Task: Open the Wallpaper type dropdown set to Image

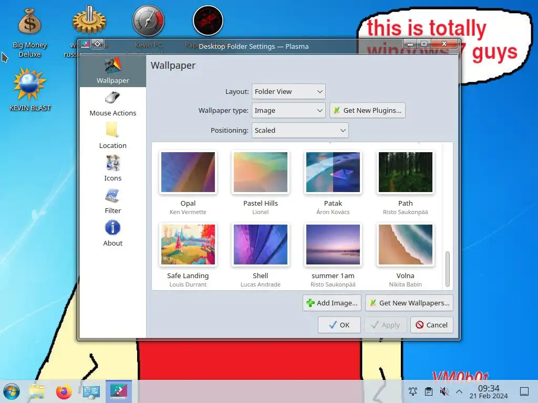Action: pos(288,110)
